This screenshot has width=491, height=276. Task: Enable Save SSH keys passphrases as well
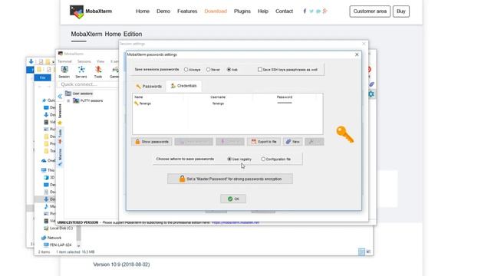pos(259,70)
